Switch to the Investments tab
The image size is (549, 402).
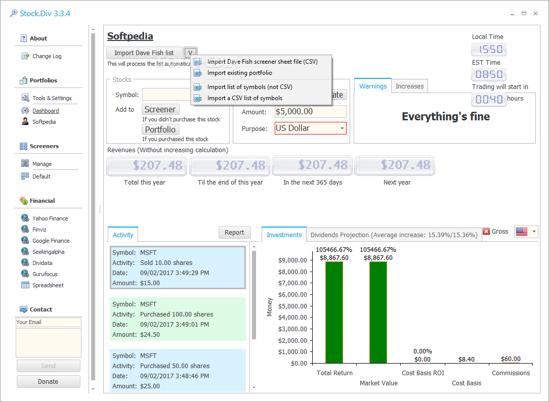tap(284, 235)
